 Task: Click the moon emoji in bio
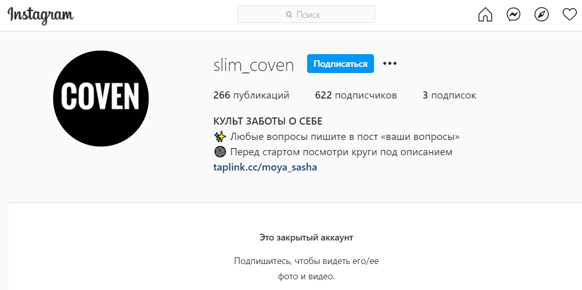click(220, 152)
